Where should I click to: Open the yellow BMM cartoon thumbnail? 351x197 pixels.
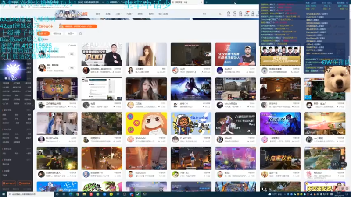tap(147, 123)
